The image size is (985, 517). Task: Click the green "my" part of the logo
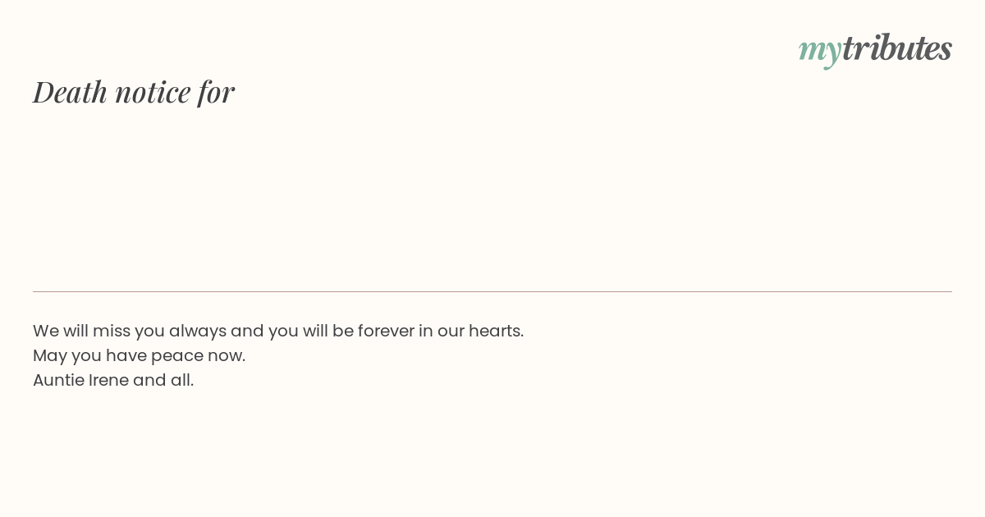click(820, 52)
